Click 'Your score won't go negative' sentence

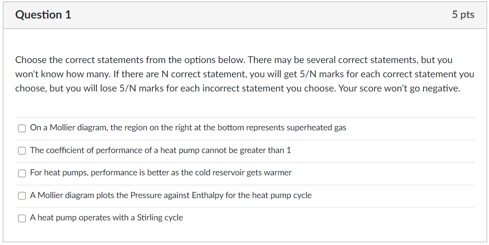pos(399,89)
